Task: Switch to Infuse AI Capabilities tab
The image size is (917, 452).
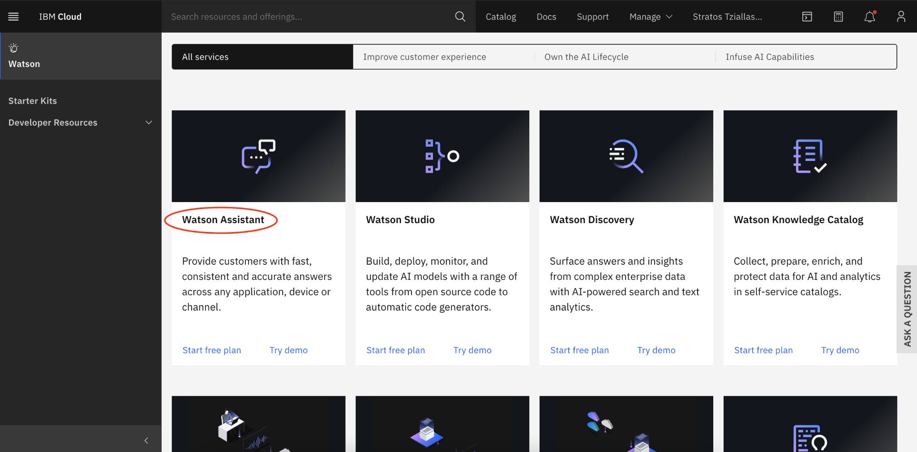Action: point(806,57)
